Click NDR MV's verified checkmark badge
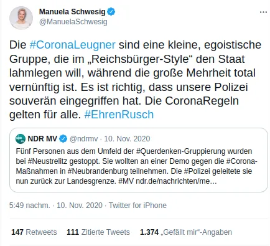This screenshot has height=246, width=270. pyautogui.click(x=63, y=139)
